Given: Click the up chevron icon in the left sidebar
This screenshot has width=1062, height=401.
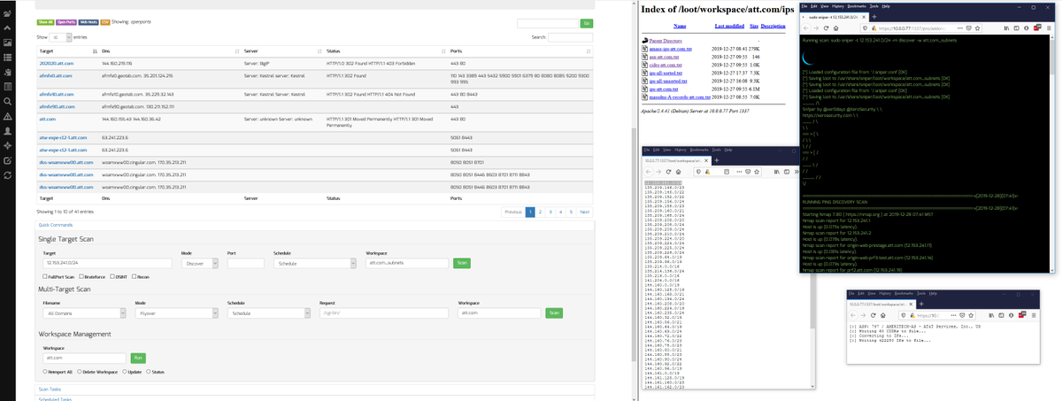Looking at the screenshot, I should (7, 28).
